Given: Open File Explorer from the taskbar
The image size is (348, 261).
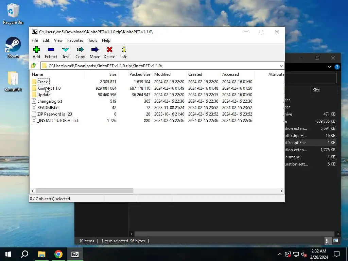Looking at the screenshot, I should [x=41, y=254].
